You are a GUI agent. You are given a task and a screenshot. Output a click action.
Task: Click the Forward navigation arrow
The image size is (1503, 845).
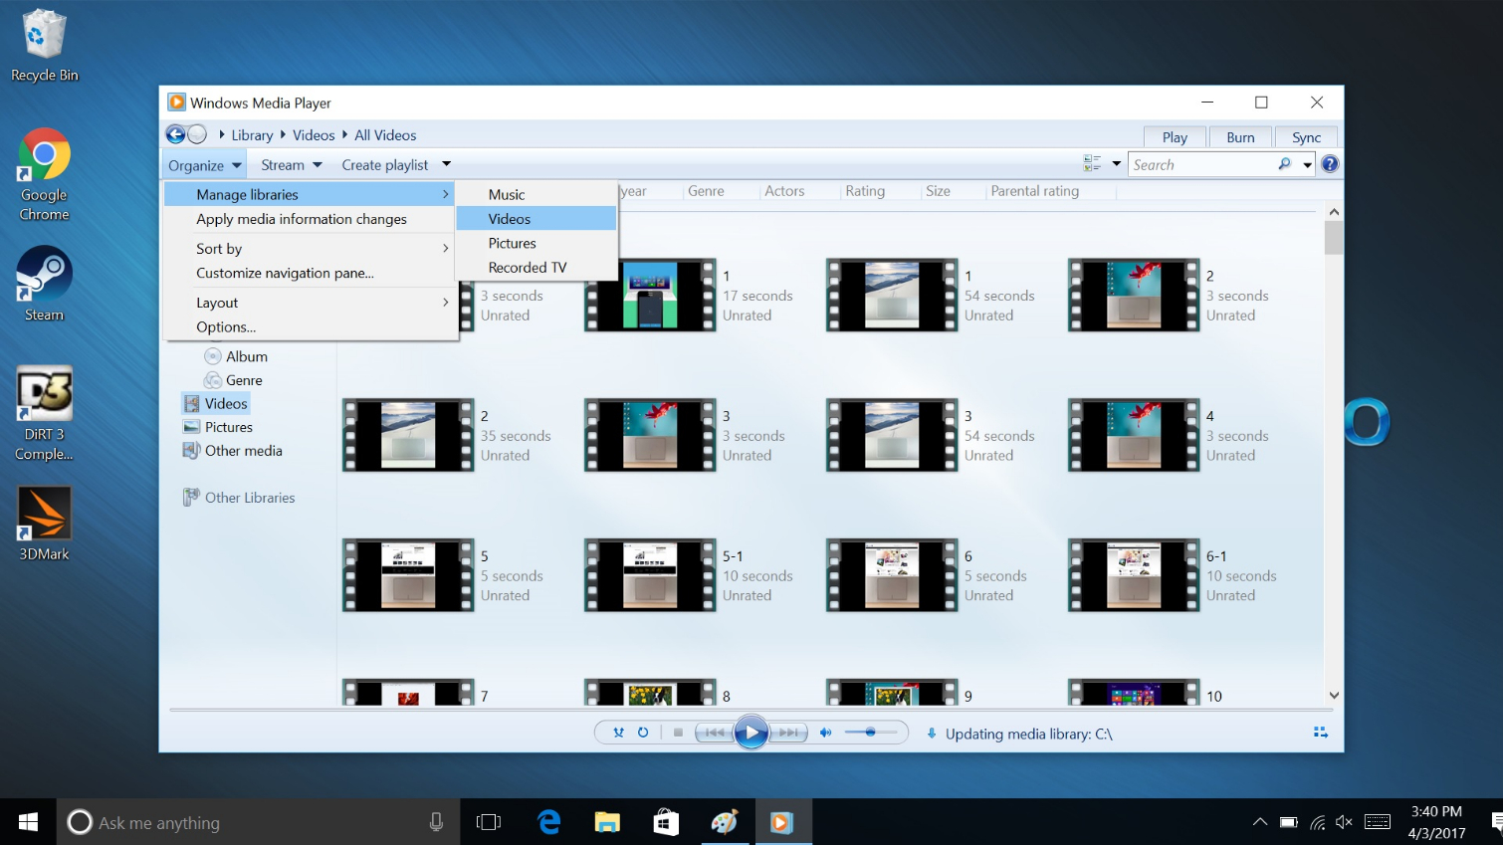pos(197,134)
